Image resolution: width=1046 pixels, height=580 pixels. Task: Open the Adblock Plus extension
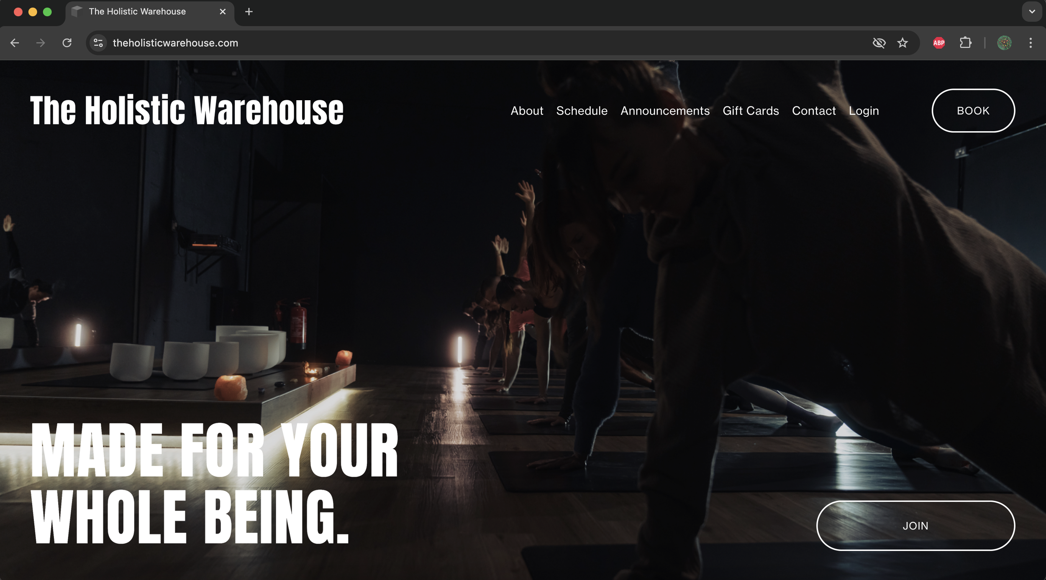(939, 43)
